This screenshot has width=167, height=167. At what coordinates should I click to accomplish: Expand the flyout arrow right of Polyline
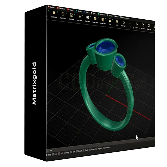[x=140, y=29]
